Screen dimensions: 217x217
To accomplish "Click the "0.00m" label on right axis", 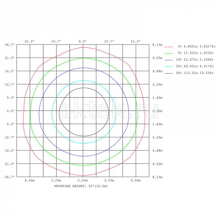I will click(157, 111).
